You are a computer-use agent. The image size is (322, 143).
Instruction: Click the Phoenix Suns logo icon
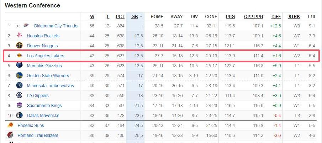pos(10,125)
